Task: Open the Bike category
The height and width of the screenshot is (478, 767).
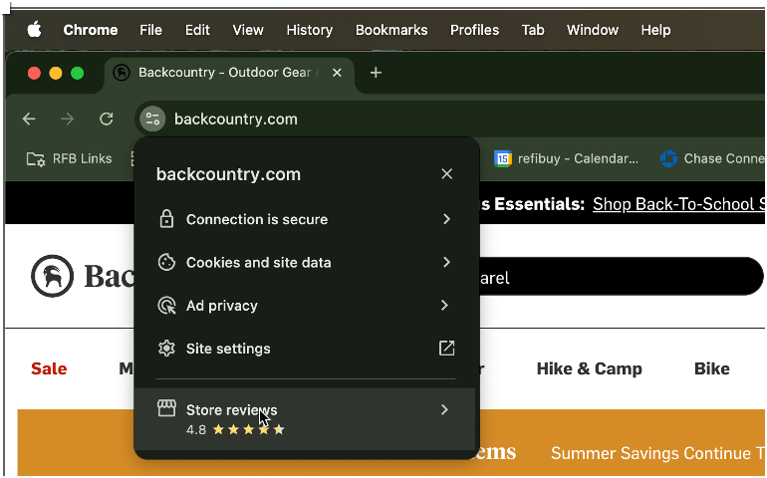Action: coord(712,368)
